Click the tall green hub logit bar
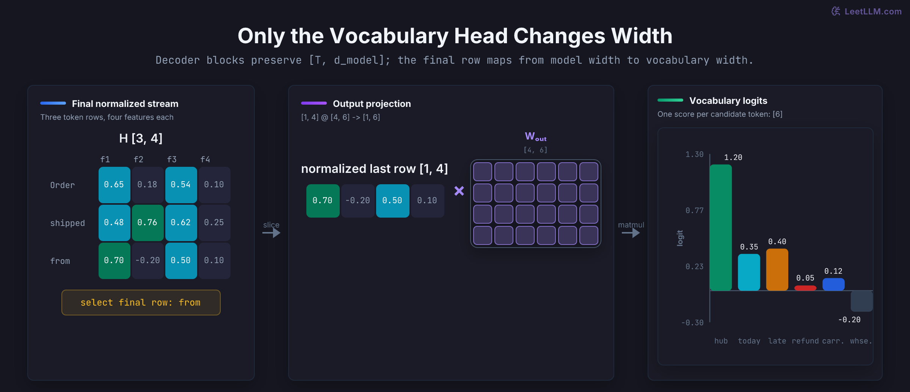This screenshot has height=392, width=910. [x=721, y=227]
